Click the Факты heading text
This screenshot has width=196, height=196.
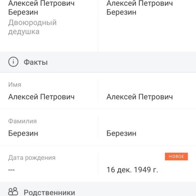pyautogui.click(x=36, y=62)
